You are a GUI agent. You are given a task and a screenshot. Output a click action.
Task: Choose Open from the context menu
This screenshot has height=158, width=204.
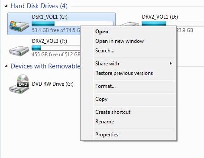click(x=102, y=32)
